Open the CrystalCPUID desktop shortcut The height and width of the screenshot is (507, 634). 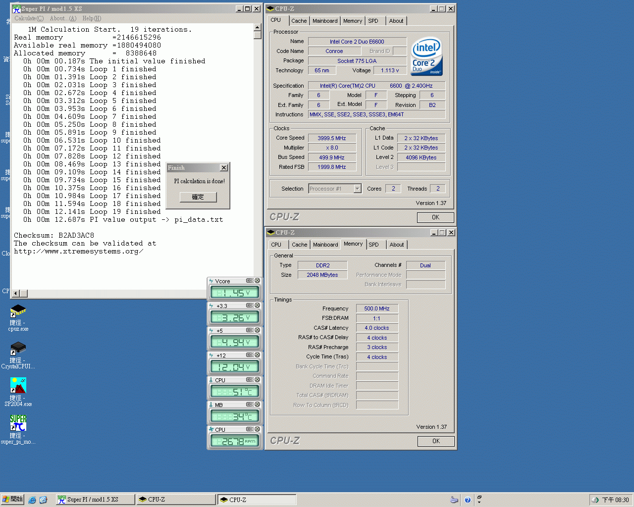click(18, 355)
